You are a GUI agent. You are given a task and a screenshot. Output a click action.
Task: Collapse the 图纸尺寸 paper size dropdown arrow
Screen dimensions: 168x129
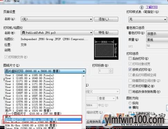pos(84,71)
